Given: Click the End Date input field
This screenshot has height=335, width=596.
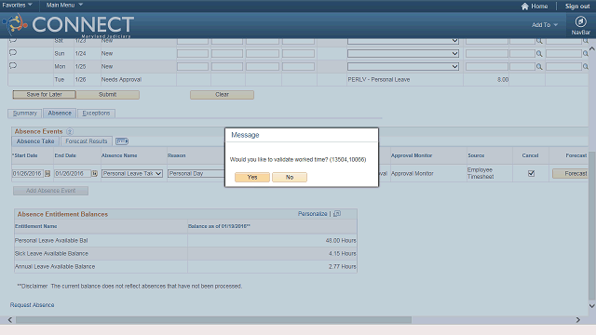Looking at the screenshot, I should [73, 174].
